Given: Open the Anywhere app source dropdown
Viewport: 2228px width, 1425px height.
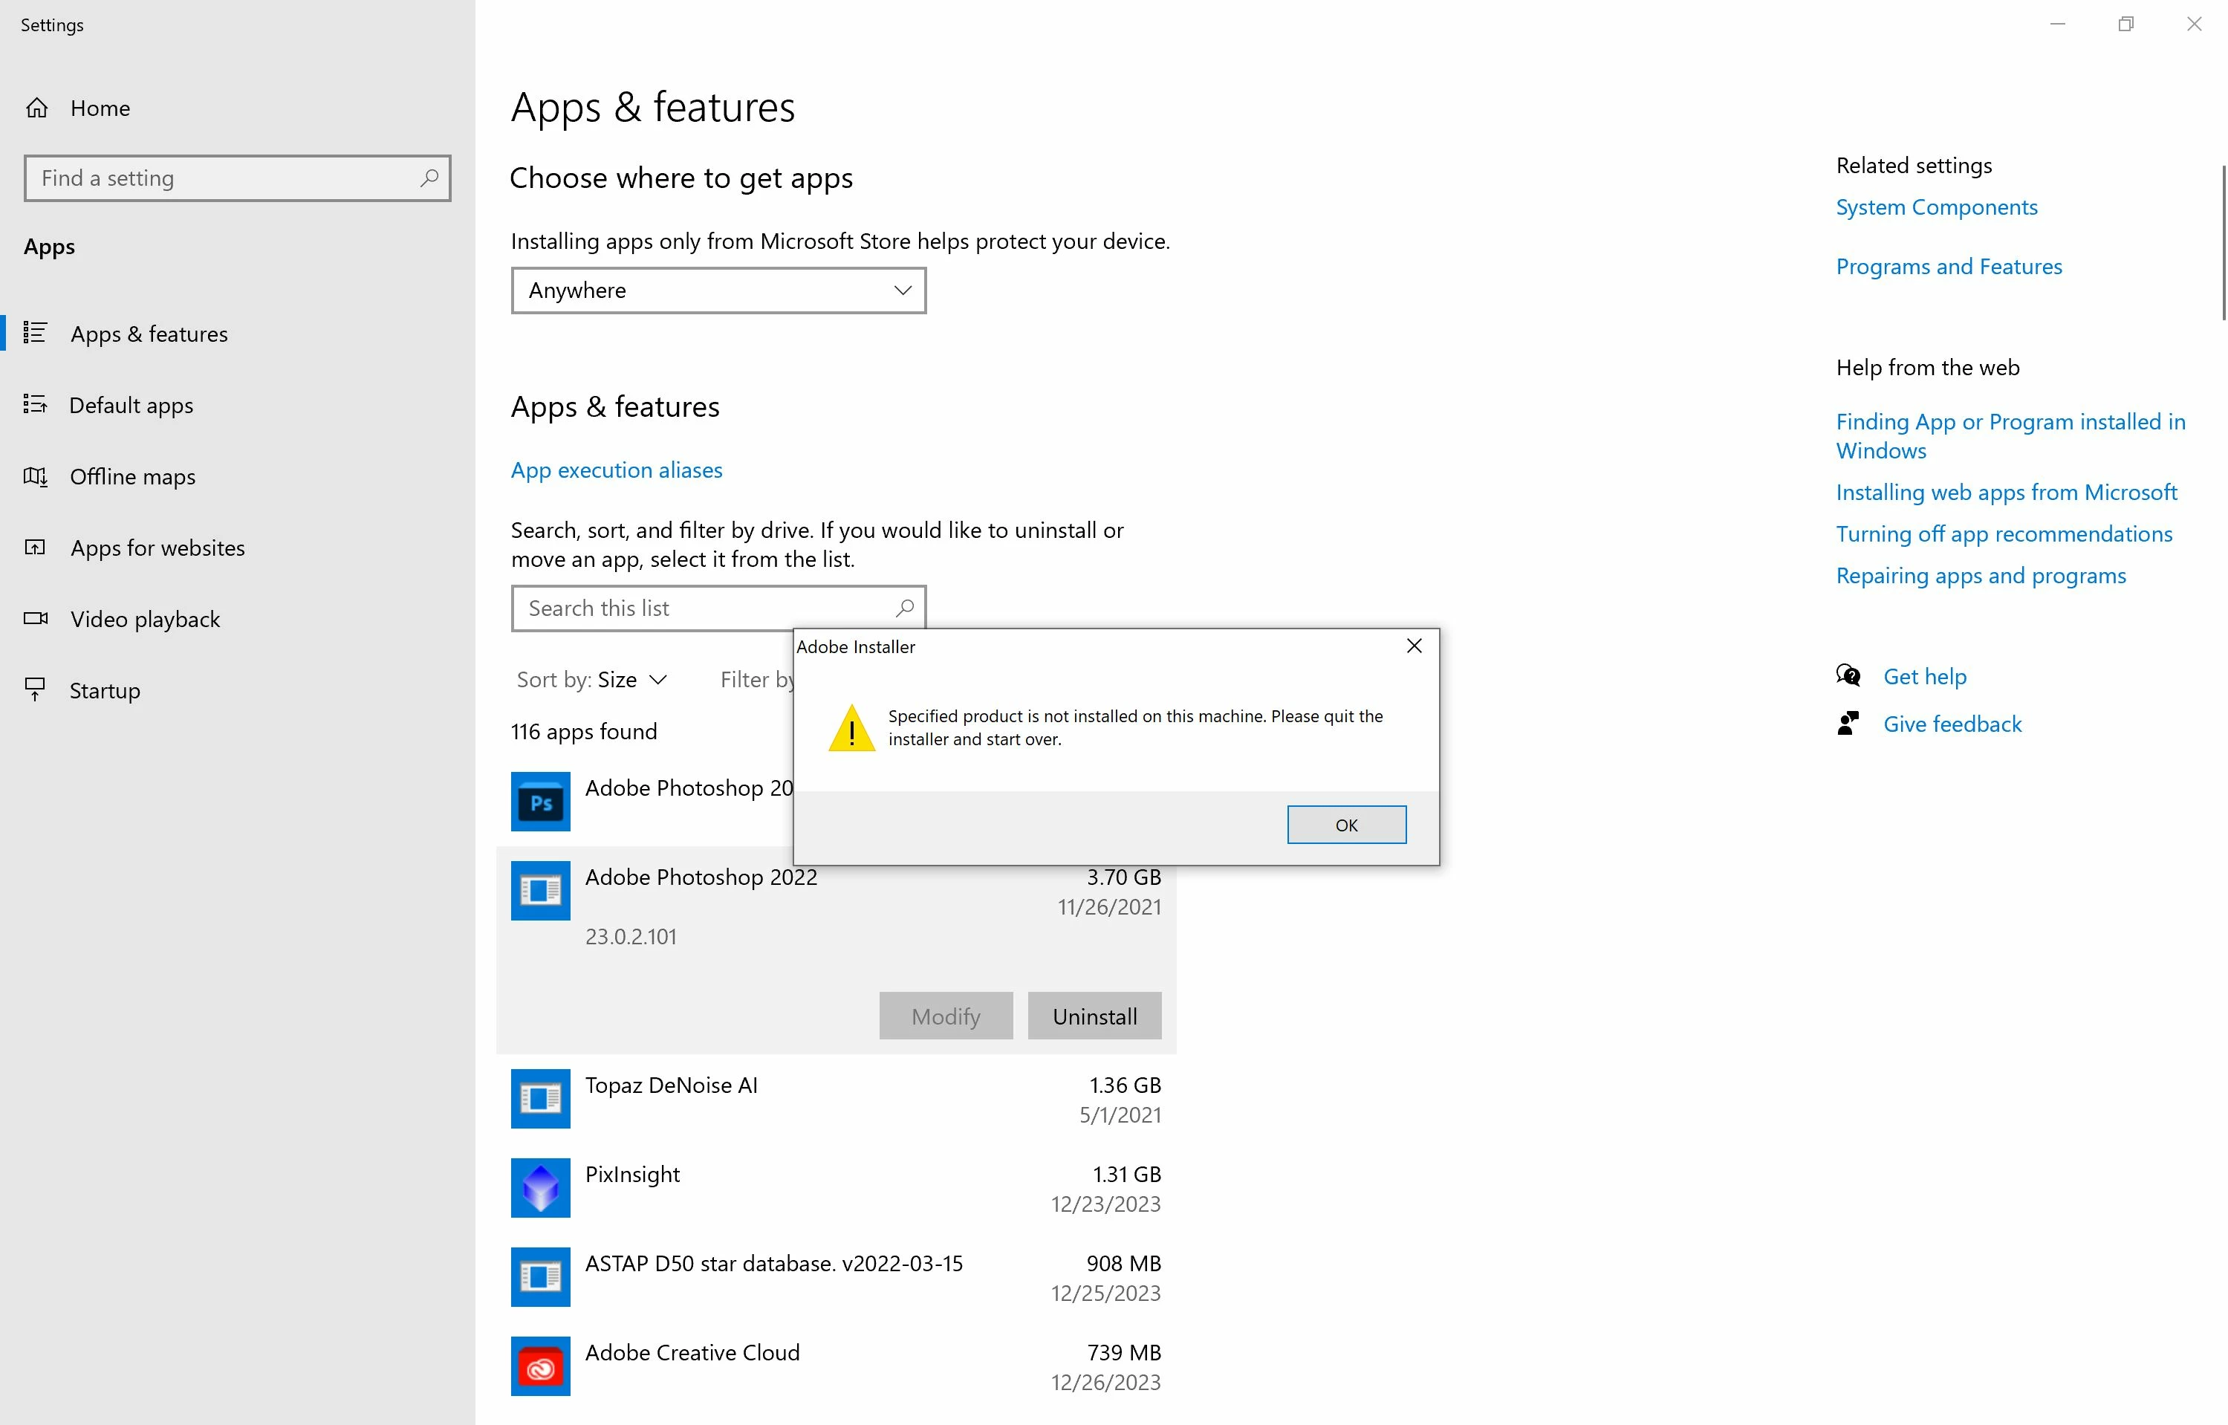Looking at the screenshot, I should (x=718, y=290).
